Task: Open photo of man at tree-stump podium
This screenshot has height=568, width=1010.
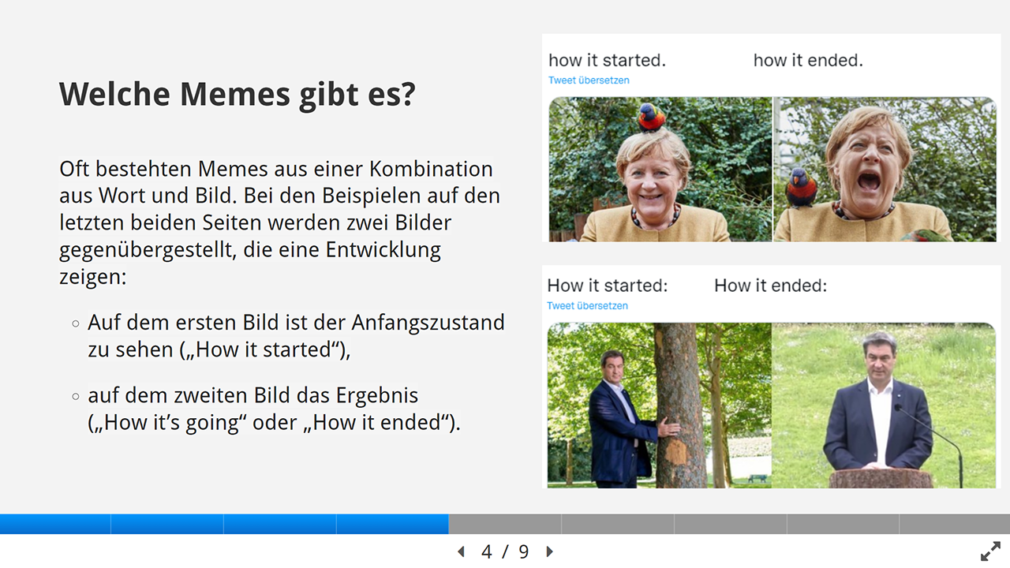Action: tap(884, 405)
